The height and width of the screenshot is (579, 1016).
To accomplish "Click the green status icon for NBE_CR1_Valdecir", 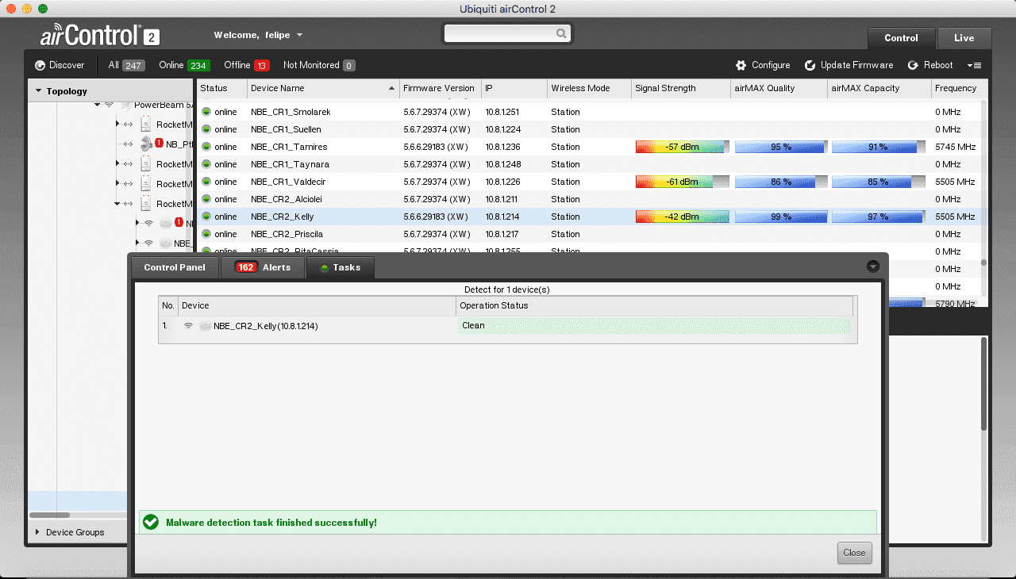I will coord(206,182).
